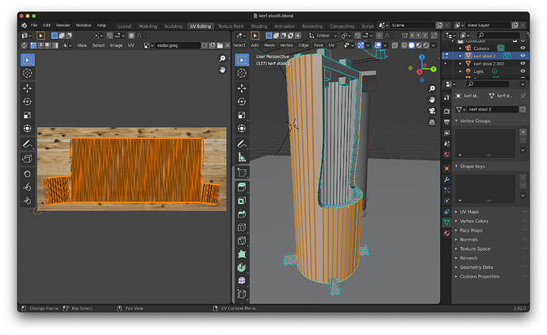547x335 pixels.
Task: Click the properties editor search field
Action: [488, 84]
